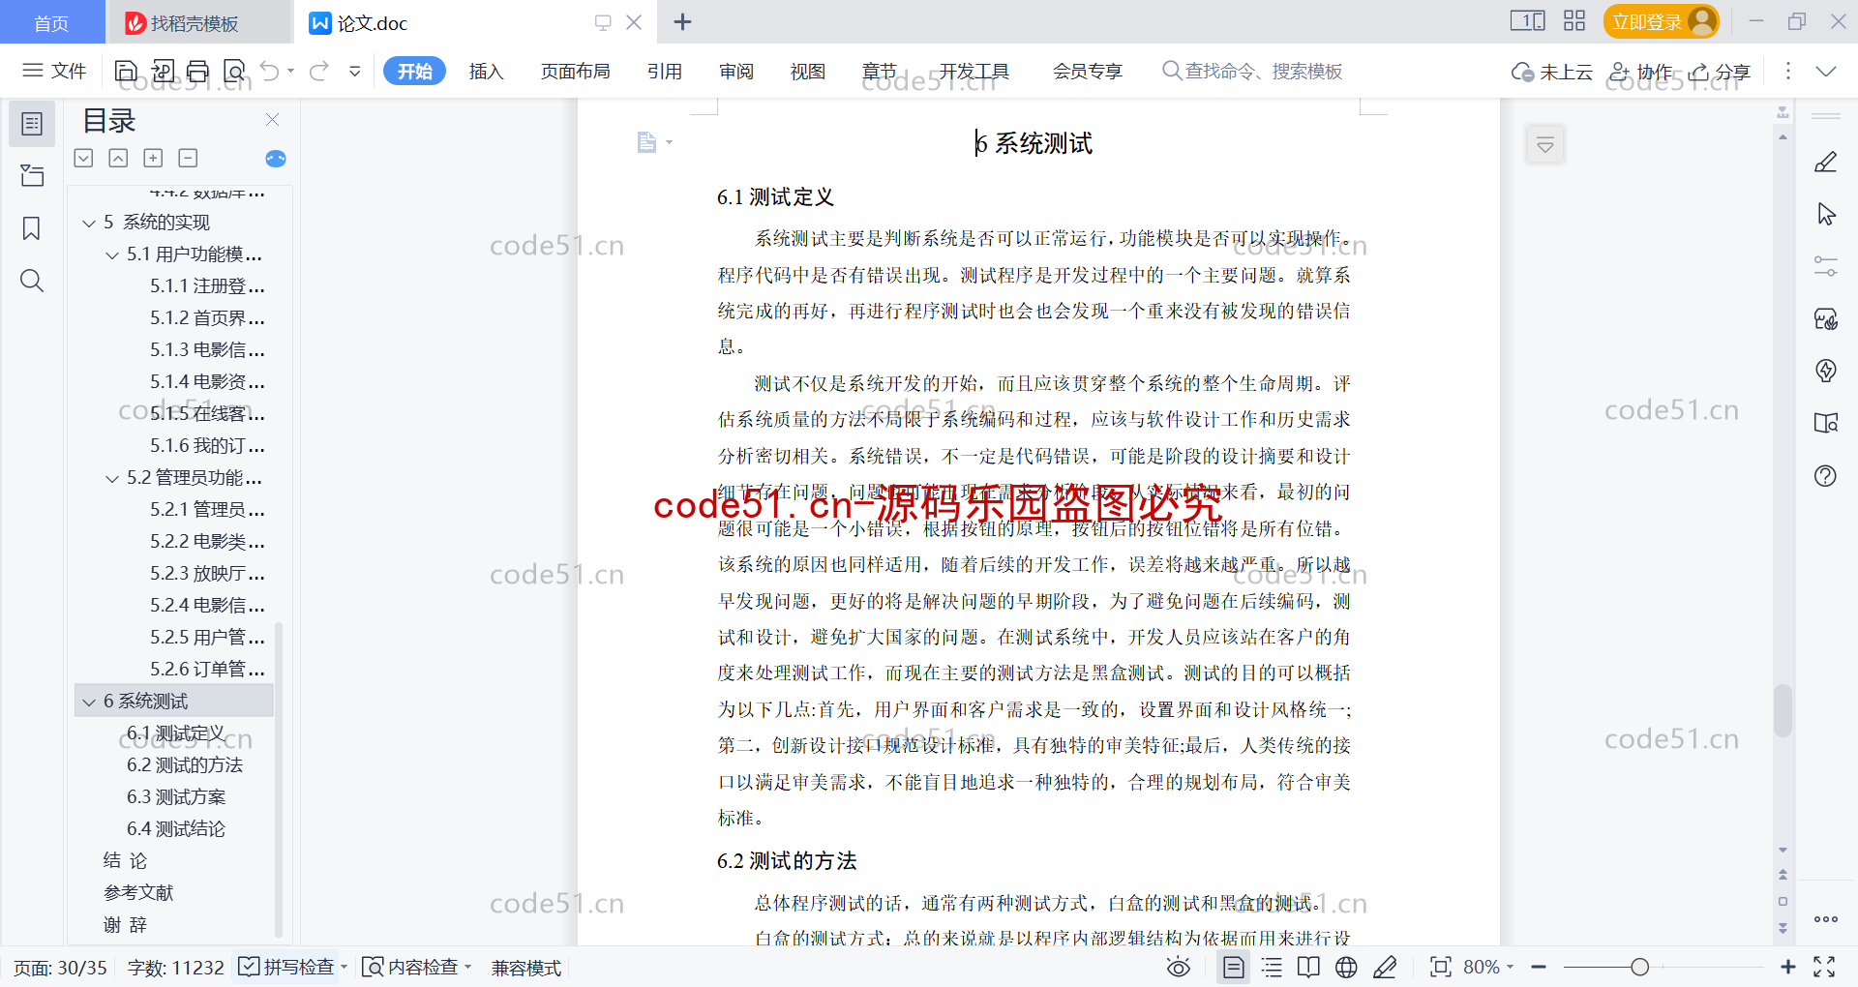Image resolution: width=1858 pixels, height=987 pixels.
Task: Click the 协作 collaboration button
Action: click(1640, 71)
